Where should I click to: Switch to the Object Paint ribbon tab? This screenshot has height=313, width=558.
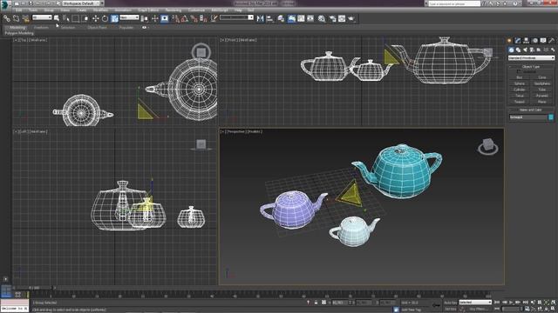[97, 27]
